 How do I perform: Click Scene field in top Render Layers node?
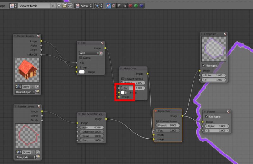(26, 87)
